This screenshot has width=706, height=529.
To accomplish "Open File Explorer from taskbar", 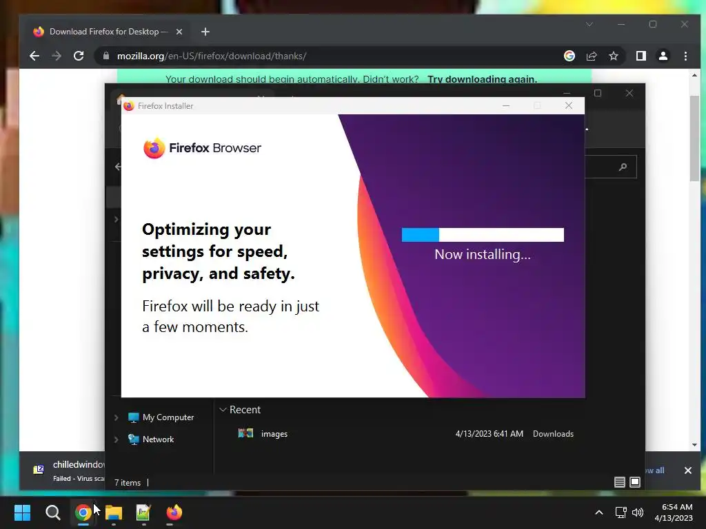I will [114, 512].
